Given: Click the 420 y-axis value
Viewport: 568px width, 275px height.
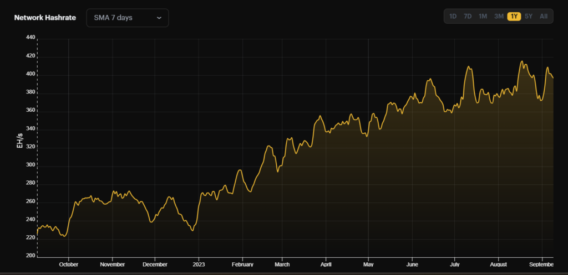Looking at the screenshot, I should click(x=31, y=56).
